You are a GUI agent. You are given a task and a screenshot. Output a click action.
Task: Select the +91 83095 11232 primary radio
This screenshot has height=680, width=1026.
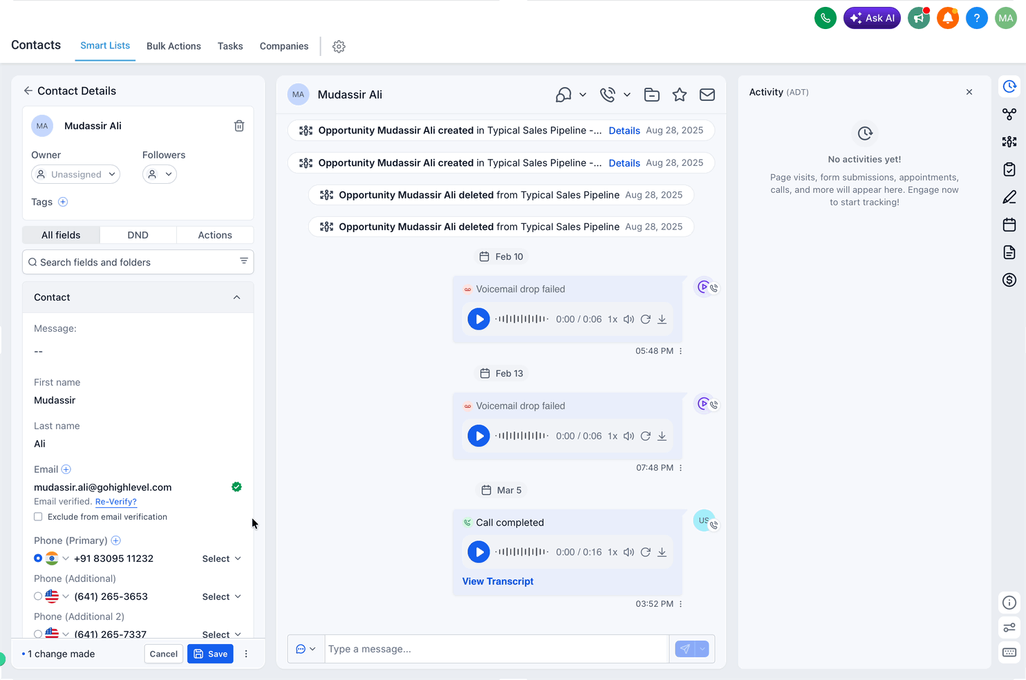point(38,558)
